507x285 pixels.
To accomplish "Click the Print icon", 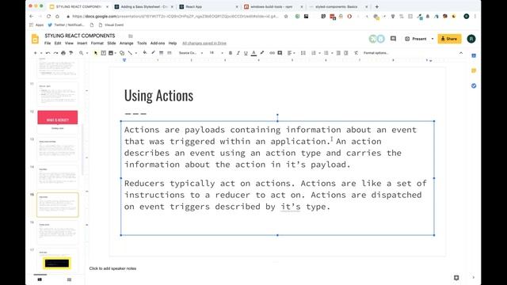I will pos(63,53).
